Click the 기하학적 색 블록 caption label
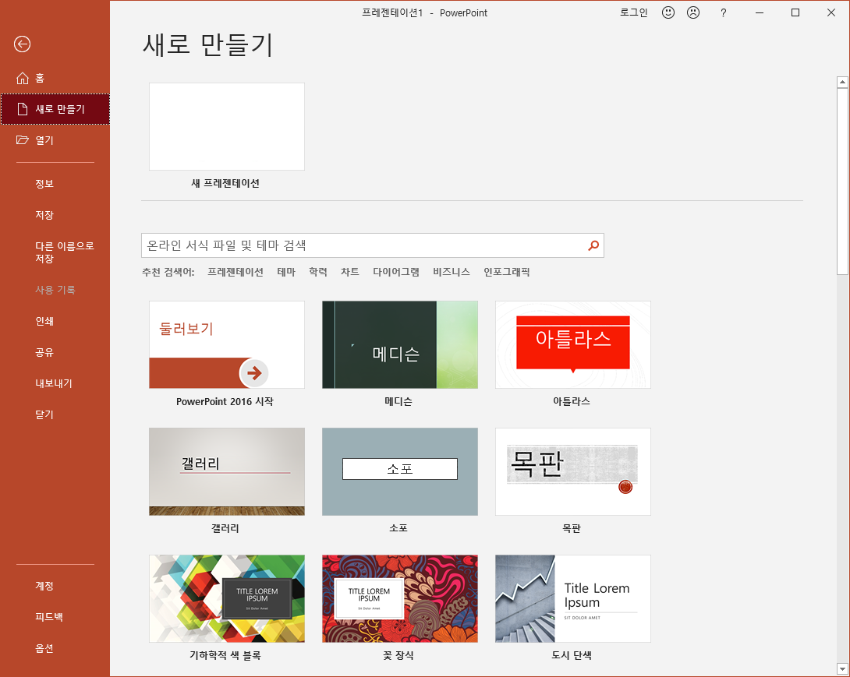The width and height of the screenshot is (850, 677). click(225, 656)
